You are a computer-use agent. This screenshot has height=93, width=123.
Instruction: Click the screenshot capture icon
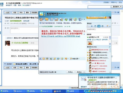tap(58, 59)
